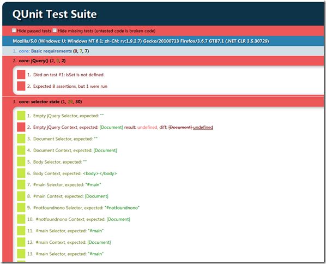The height and width of the screenshot is (264, 326).
Task: Click the green marker beside assertion 6 Body Context
Action: pyautogui.click(x=21, y=173)
